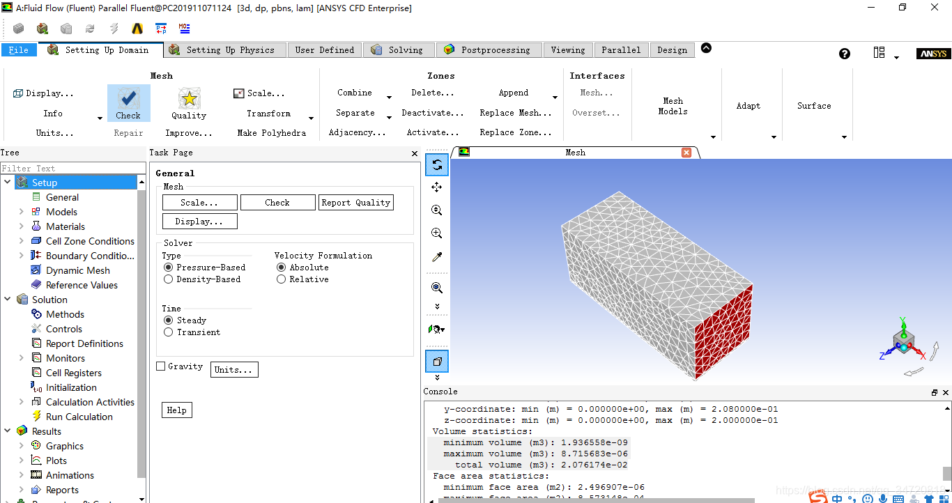Viewport: 952px width, 503px height.
Task: Click Display button in Task Page
Action: click(x=200, y=222)
